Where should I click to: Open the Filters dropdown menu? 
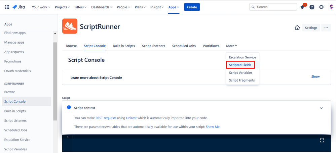[81, 7]
